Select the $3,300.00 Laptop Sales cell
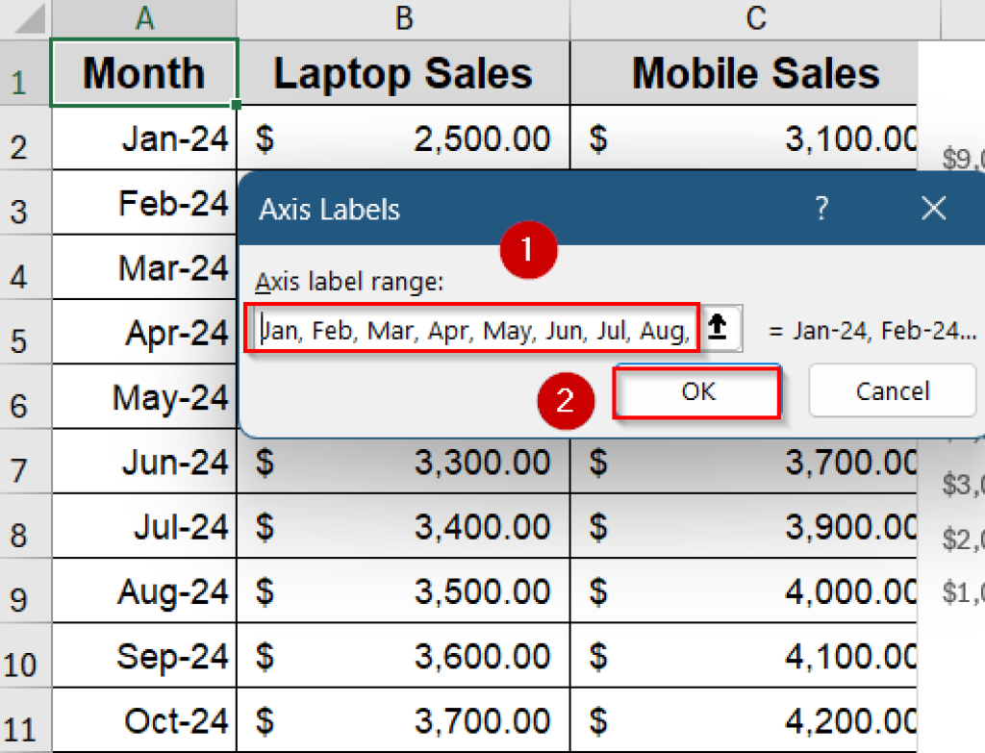Screen dimensions: 985x753 coord(402,462)
